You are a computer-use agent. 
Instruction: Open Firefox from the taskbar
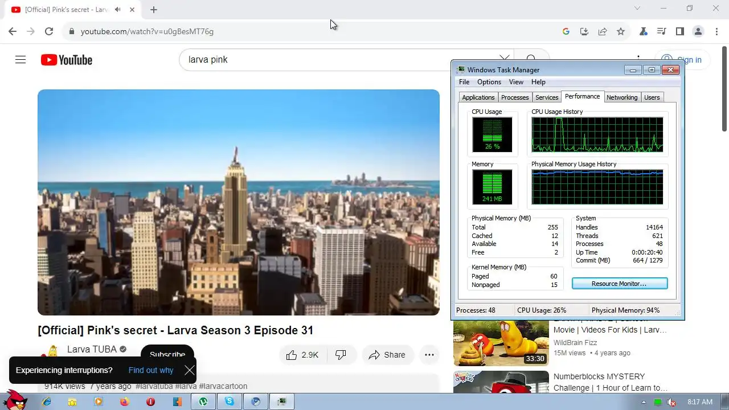coord(125,401)
